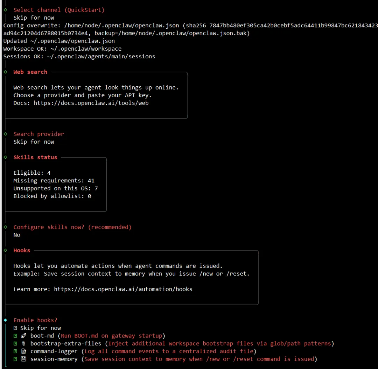Click the diamond marker beside Search provider

[x=5, y=134]
